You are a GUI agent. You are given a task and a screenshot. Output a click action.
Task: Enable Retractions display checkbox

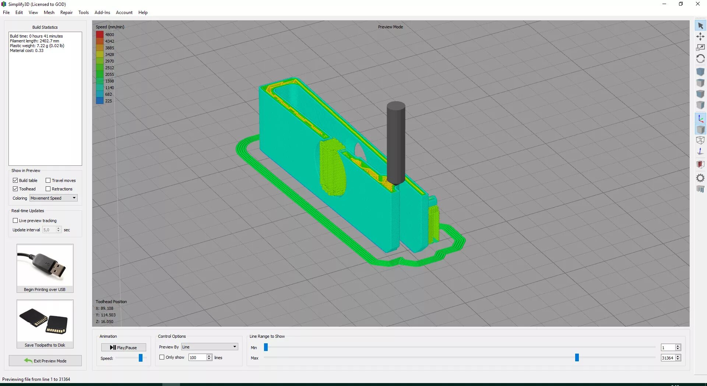(x=48, y=189)
